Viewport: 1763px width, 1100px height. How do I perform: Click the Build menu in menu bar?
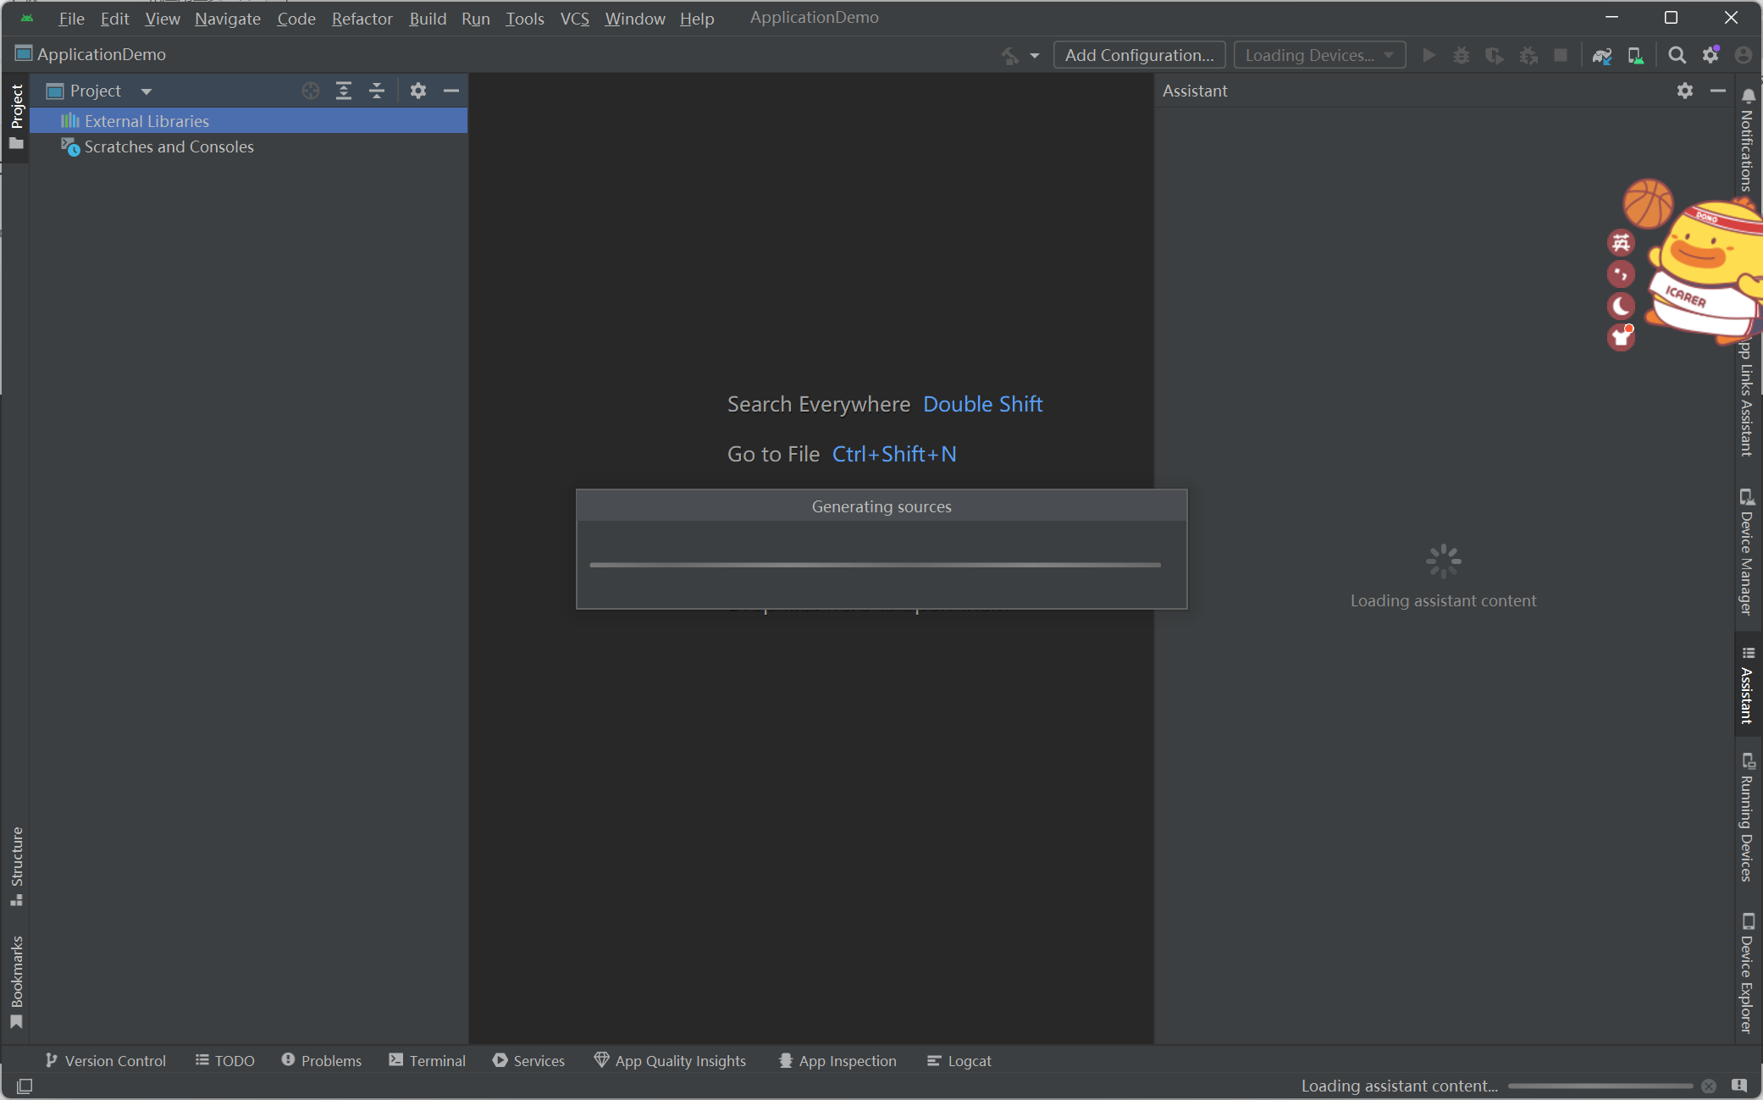click(428, 16)
